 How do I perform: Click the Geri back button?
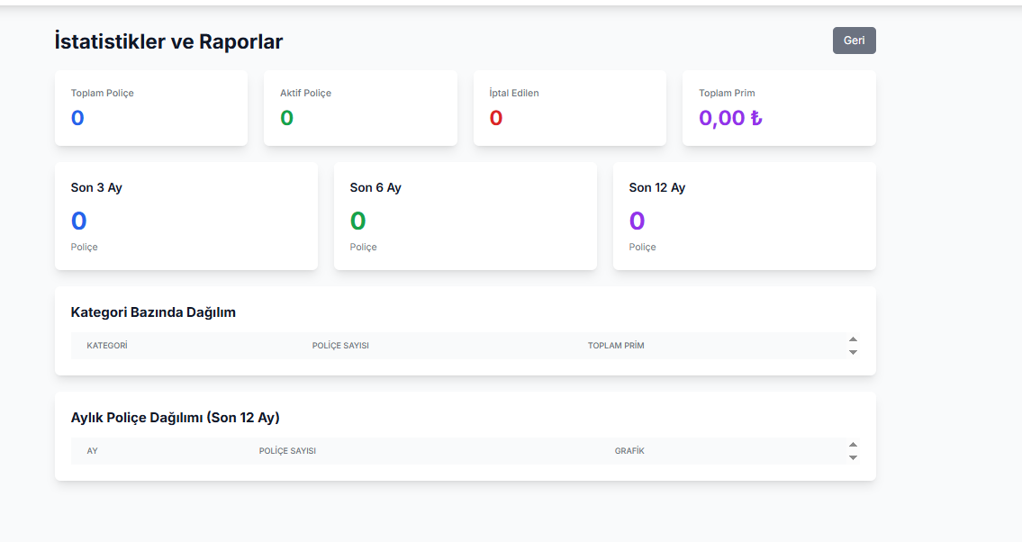click(x=854, y=41)
